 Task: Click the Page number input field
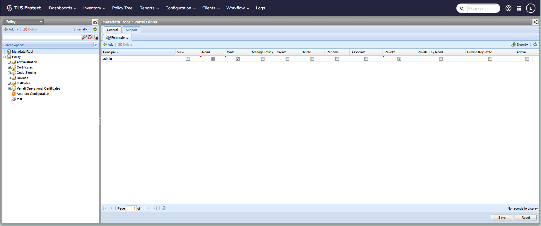131,208
